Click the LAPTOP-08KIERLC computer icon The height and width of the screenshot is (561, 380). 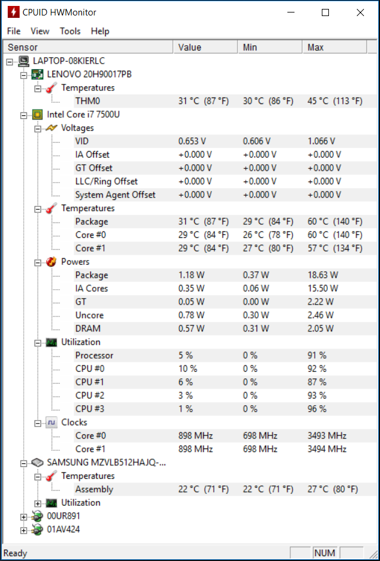[x=24, y=61]
